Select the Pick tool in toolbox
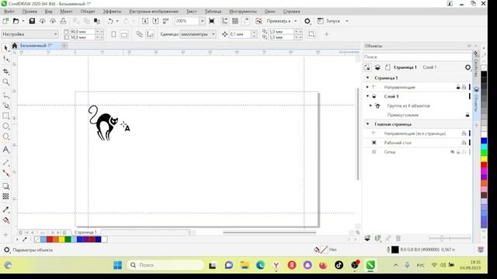497x279 pixels. [5, 48]
